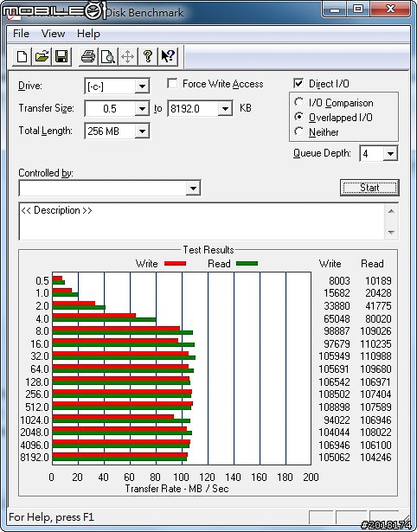Image resolution: width=417 pixels, height=532 pixels.
Task: Click the 1024.0 transfer size row label
Action: pyautogui.click(x=35, y=420)
